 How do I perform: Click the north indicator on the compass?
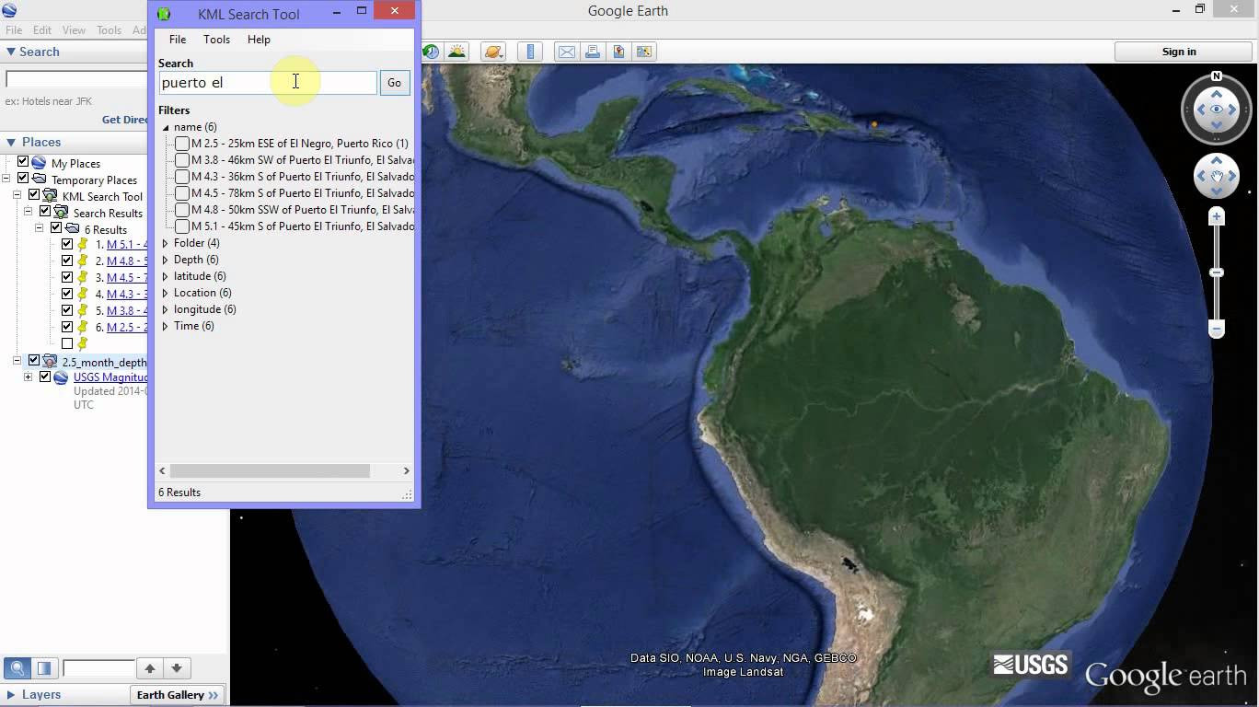coord(1217,76)
